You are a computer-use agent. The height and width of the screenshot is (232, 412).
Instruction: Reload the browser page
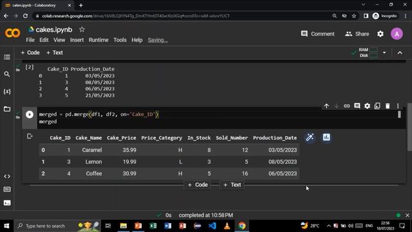point(25,16)
